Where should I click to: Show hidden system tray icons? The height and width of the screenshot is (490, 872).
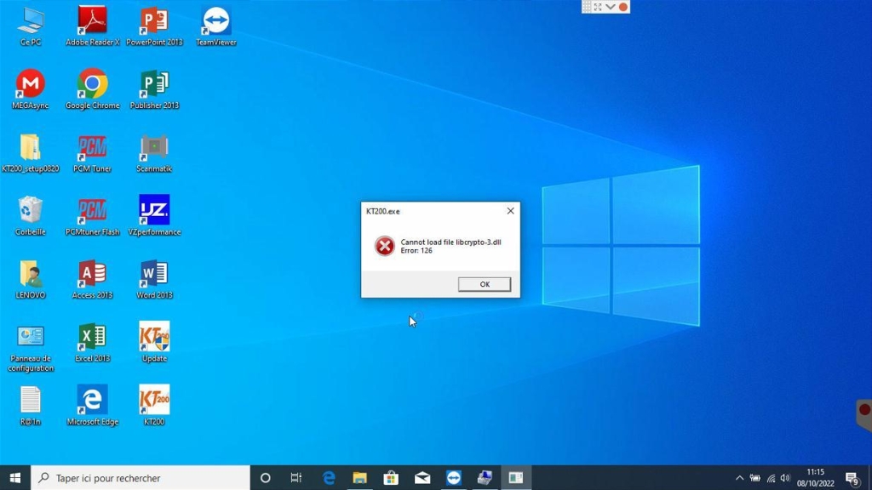point(739,478)
